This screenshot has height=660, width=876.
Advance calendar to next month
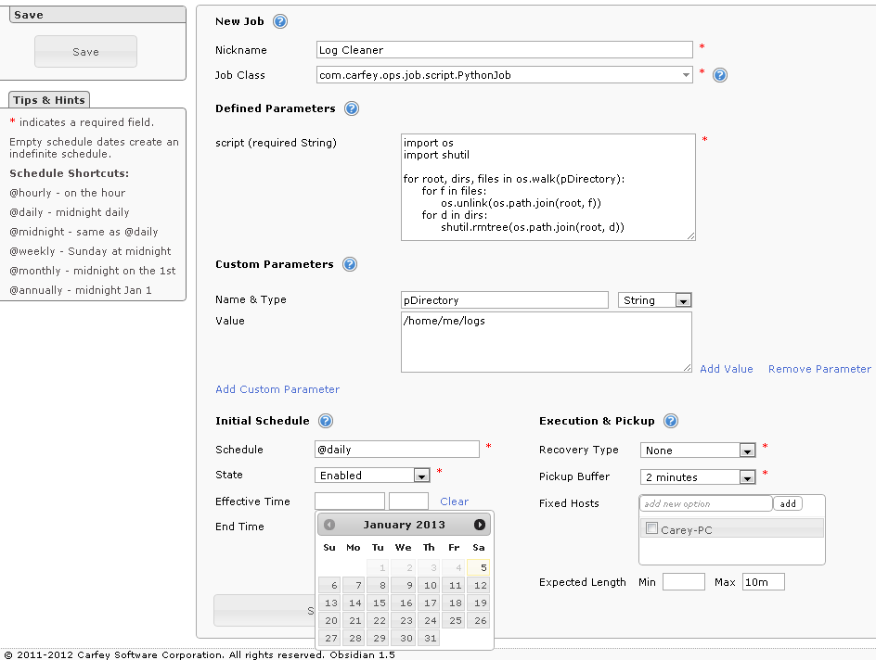click(480, 525)
